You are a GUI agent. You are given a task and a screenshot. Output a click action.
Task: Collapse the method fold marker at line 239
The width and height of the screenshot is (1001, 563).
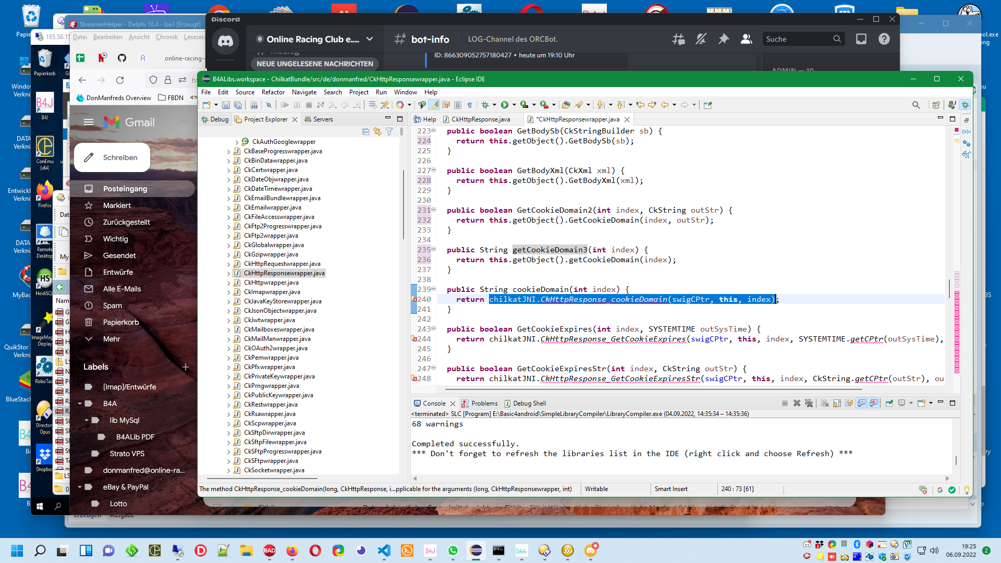point(433,289)
